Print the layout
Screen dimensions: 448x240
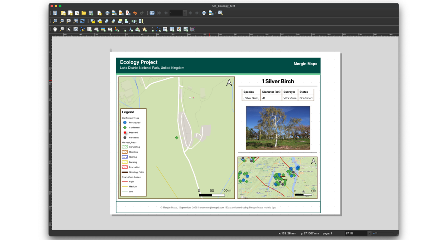pos(108,12)
